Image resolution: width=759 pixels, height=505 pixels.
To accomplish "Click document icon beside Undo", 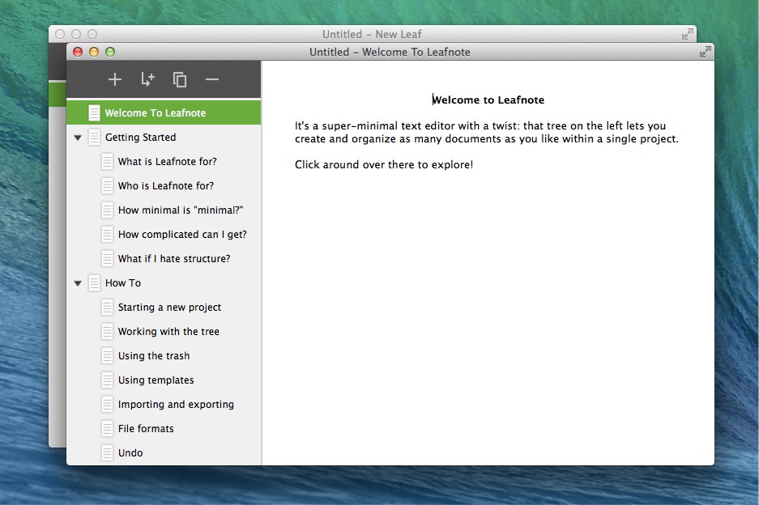I will tap(107, 452).
